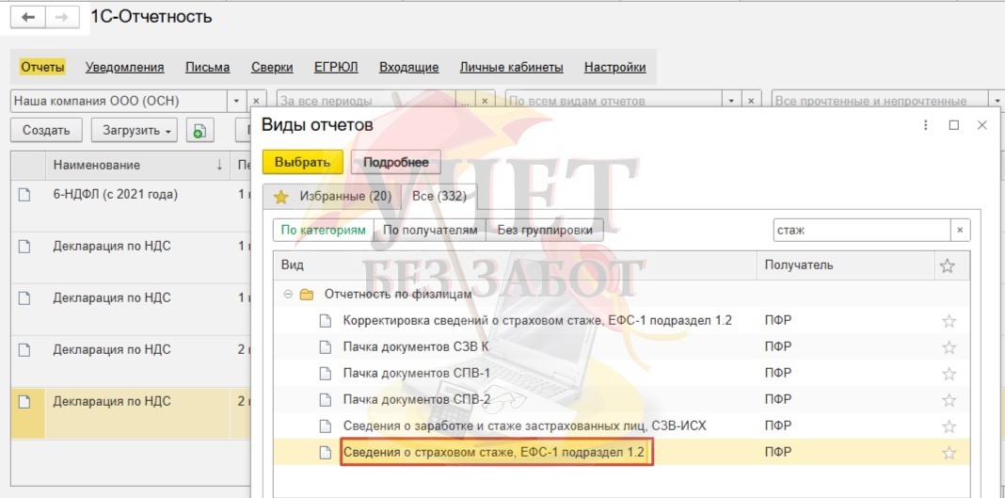Click the yellow folder icon Отчетность по физлицам

[307, 294]
